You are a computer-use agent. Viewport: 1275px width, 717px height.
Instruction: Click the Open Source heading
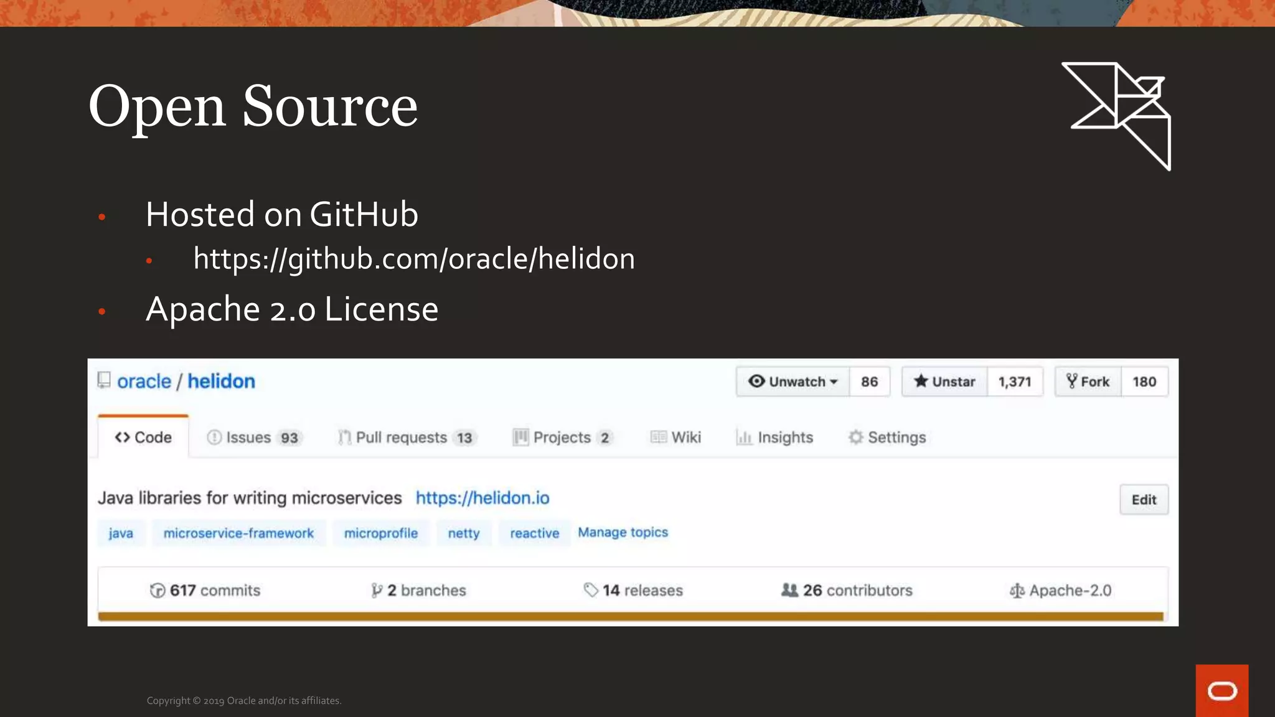(253, 107)
